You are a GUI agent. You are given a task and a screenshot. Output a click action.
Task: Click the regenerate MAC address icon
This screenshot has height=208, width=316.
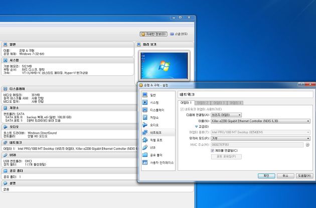coord(307,144)
